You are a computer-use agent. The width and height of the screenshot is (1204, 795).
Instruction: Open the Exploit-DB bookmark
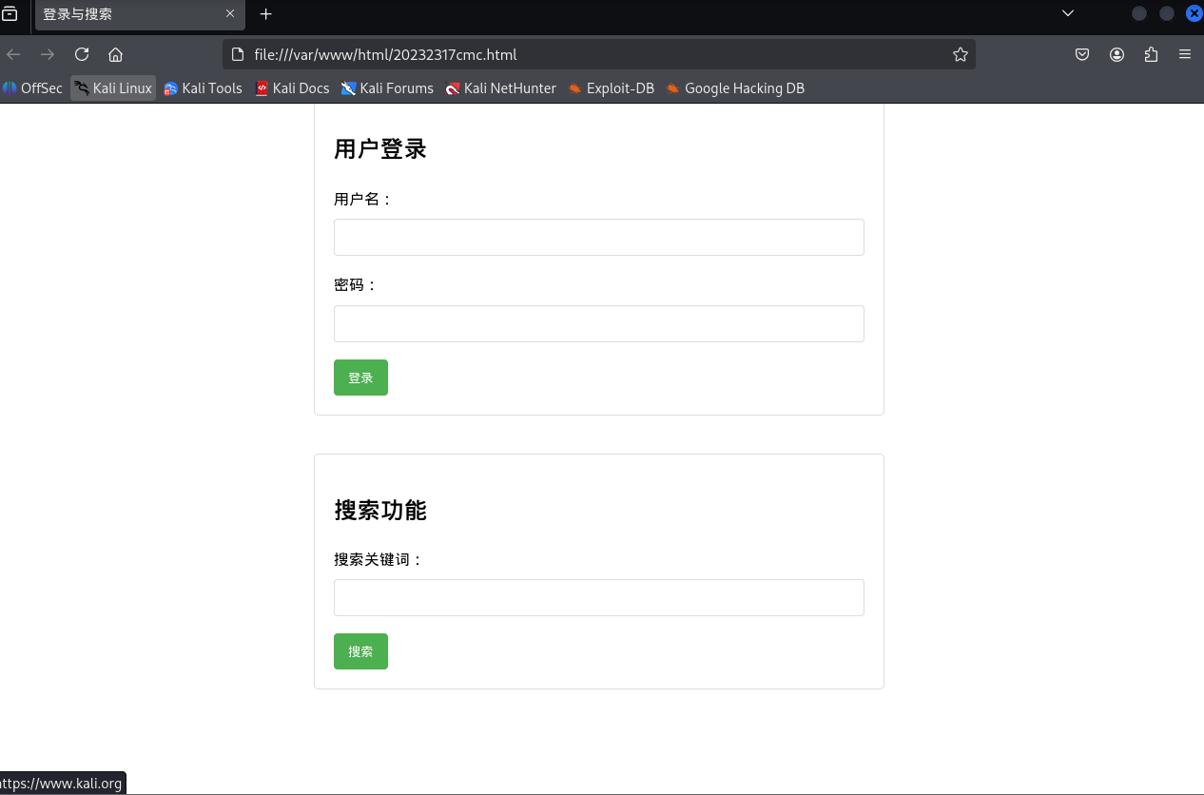612,87
